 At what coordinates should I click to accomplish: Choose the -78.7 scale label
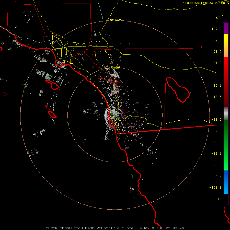click(216, 165)
